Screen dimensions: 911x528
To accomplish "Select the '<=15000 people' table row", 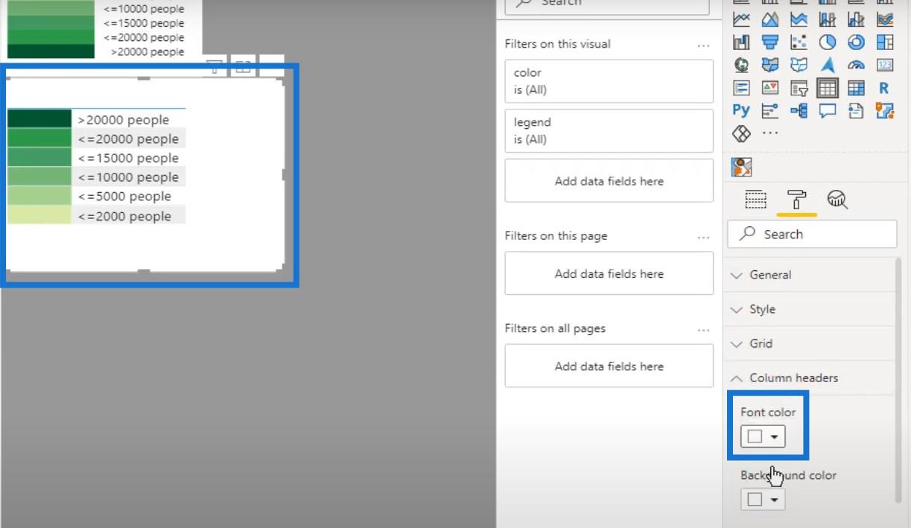I will pos(96,158).
